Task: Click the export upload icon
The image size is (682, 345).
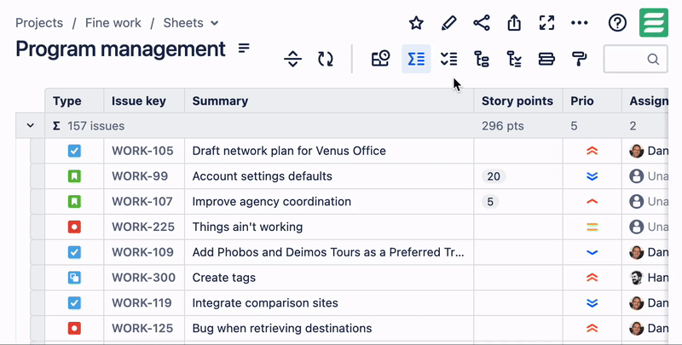Action: (x=514, y=23)
